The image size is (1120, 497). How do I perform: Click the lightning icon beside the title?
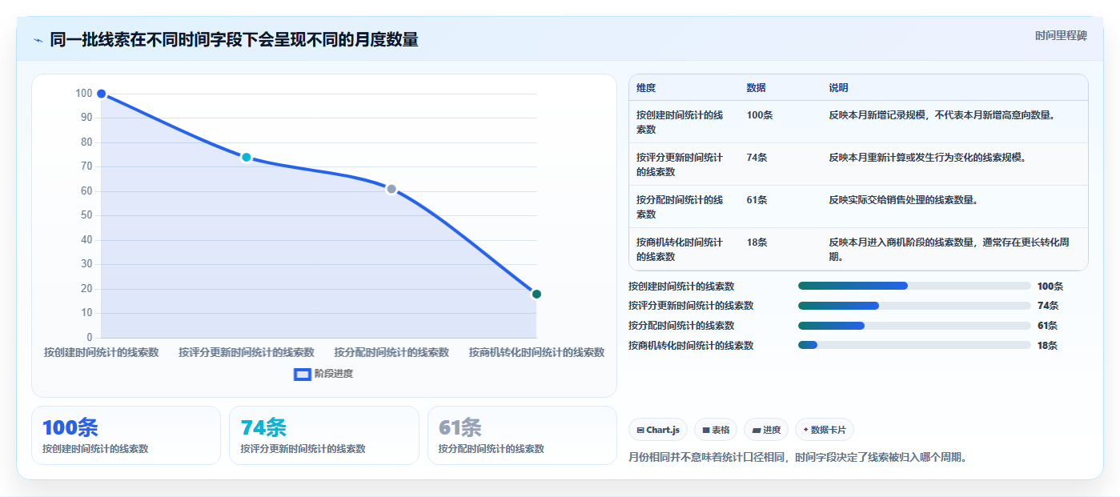coord(38,40)
